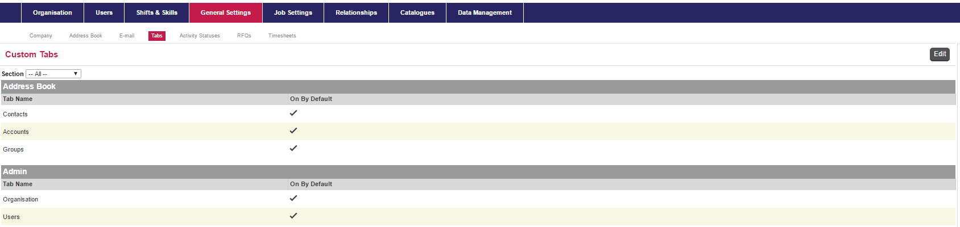Go to Job Settings tab
960x227 pixels.
click(293, 12)
